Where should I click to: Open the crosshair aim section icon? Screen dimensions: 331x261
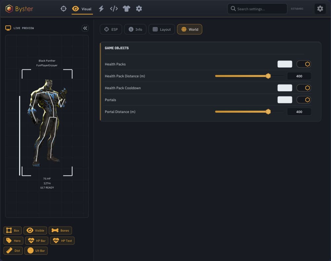63,9
